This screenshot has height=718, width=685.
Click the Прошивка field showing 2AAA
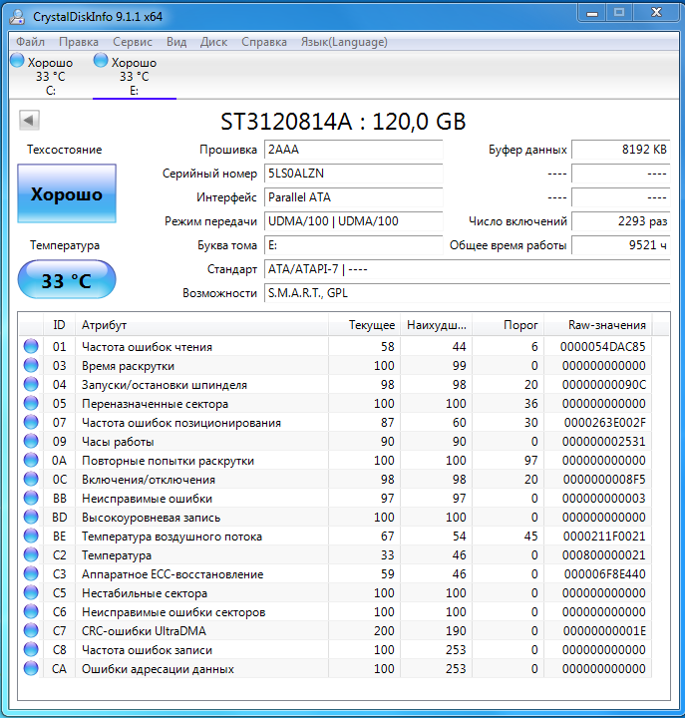tap(352, 150)
